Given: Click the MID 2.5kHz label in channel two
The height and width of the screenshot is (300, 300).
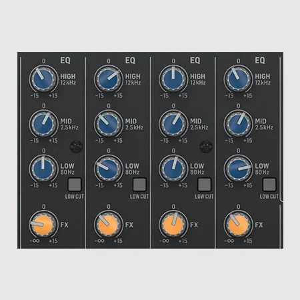Looking at the screenshot, I should (134, 124).
